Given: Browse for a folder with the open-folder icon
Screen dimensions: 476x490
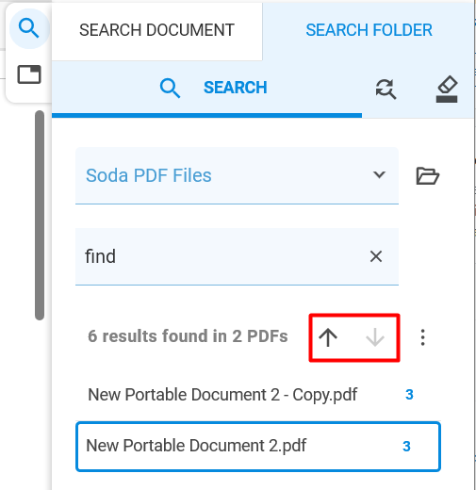Looking at the screenshot, I should click(427, 176).
